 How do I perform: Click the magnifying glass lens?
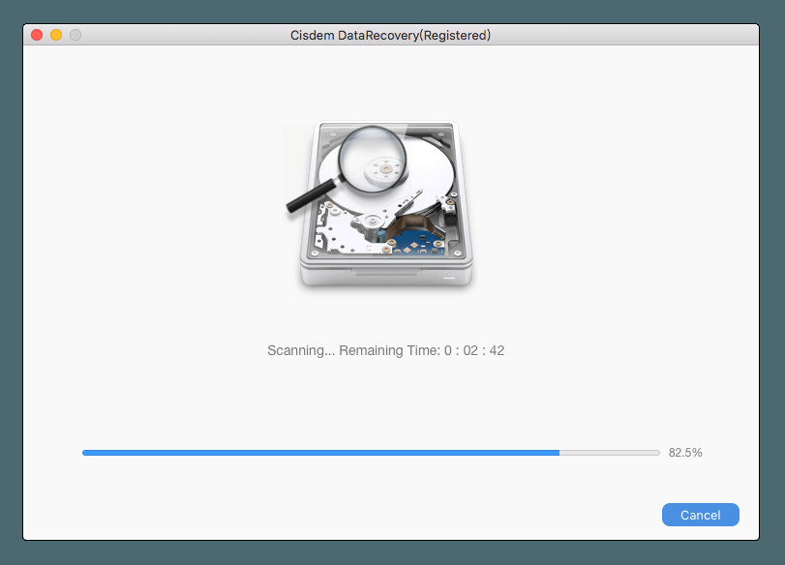(372, 159)
